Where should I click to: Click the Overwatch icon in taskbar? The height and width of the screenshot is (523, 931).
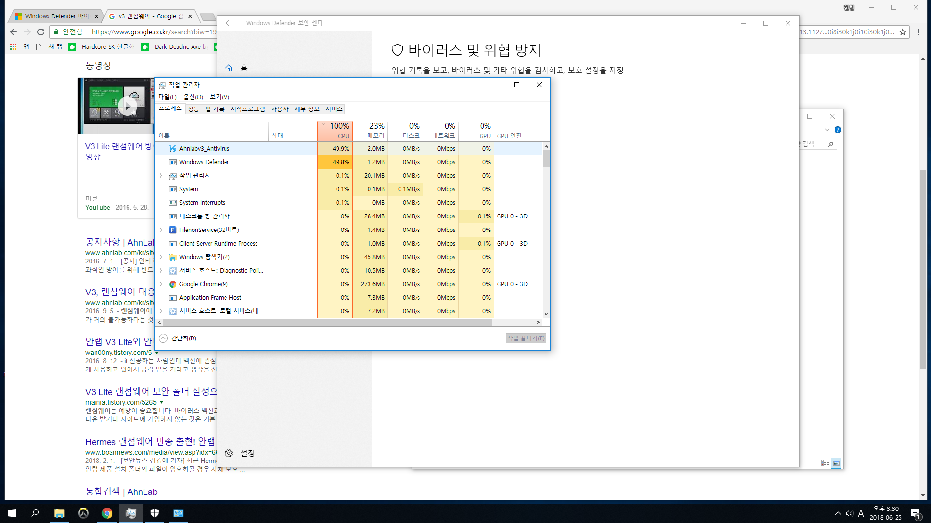[x=83, y=513]
